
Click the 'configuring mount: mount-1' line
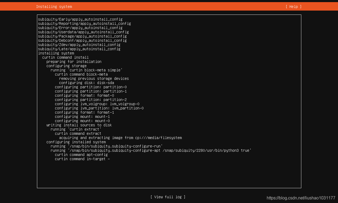82,117
